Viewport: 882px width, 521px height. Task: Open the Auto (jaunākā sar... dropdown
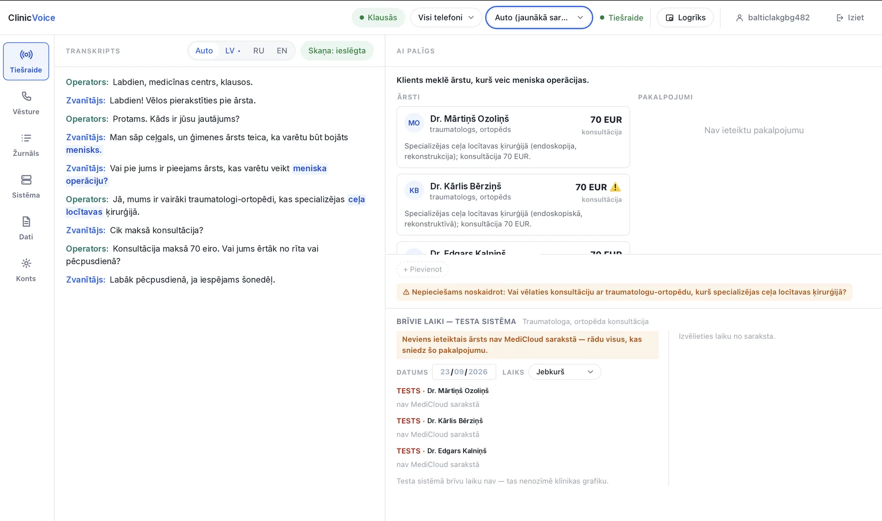click(x=539, y=18)
